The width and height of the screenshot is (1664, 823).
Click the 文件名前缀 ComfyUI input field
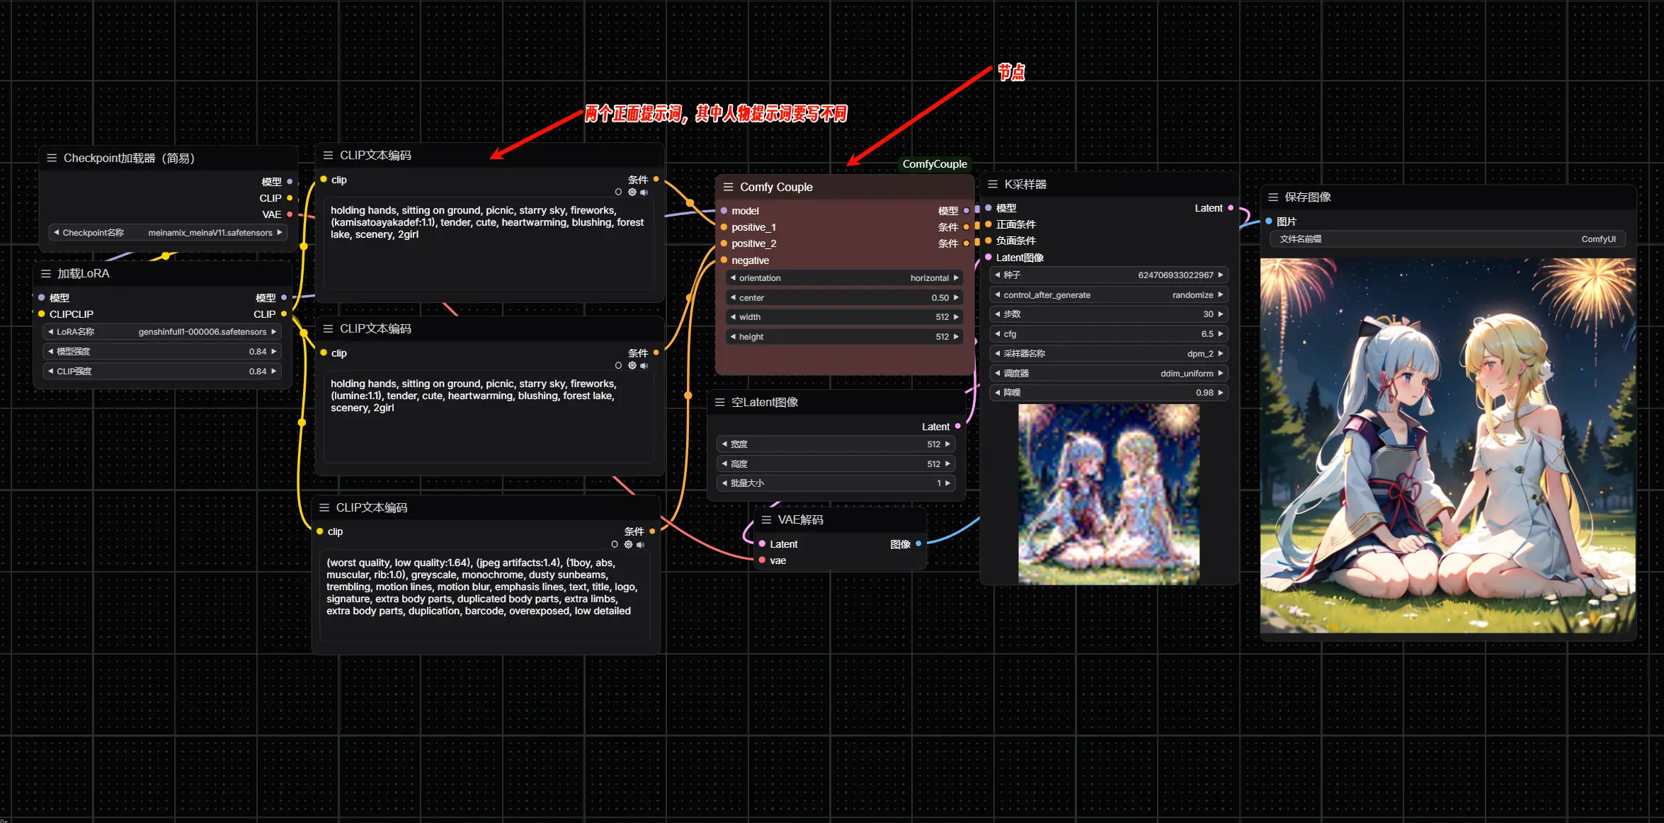click(x=1447, y=239)
